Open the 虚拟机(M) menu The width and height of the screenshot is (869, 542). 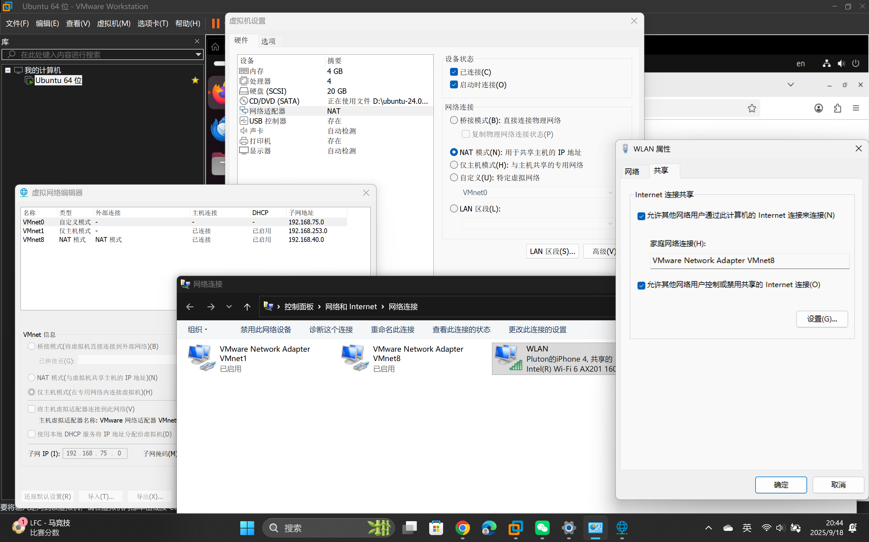click(x=113, y=23)
